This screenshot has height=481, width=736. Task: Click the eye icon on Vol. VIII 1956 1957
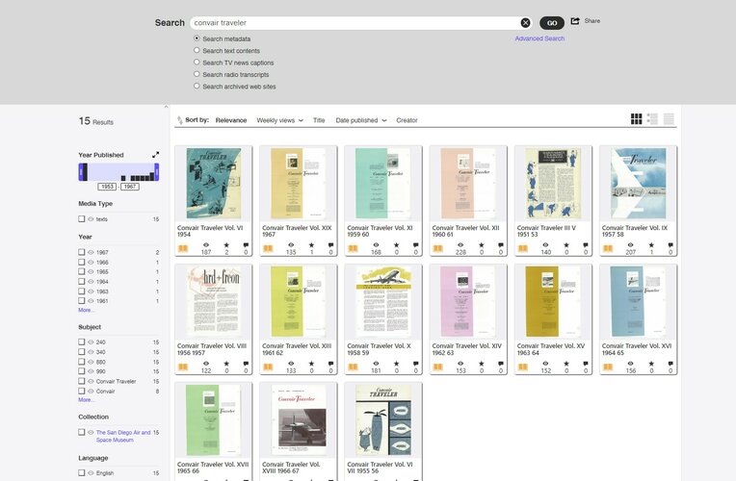click(x=206, y=364)
